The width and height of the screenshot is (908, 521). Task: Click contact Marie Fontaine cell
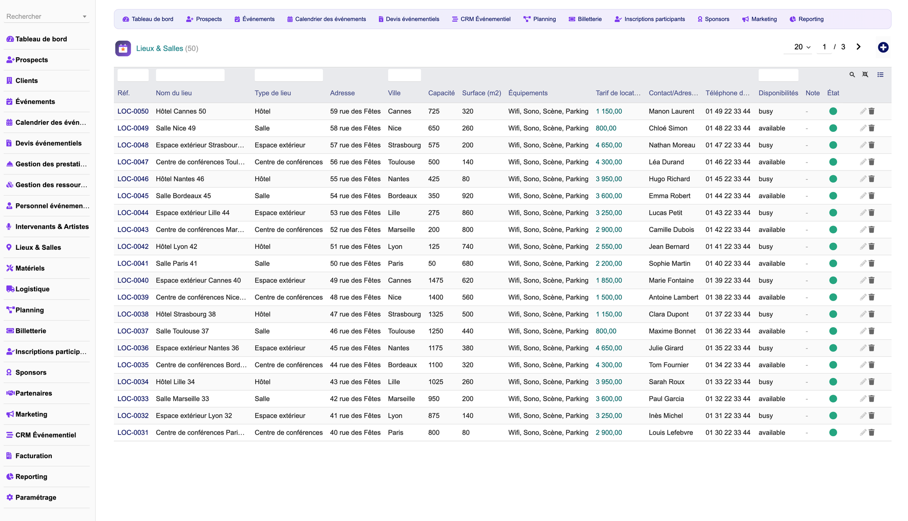[671, 280]
